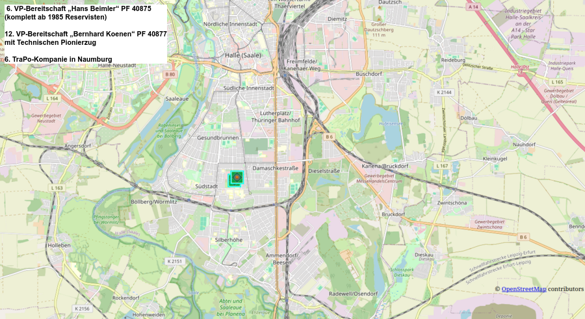The width and height of the screenshot is (585, 319).
Task: Click the L 167 road shield
Action: coord(443,166)
